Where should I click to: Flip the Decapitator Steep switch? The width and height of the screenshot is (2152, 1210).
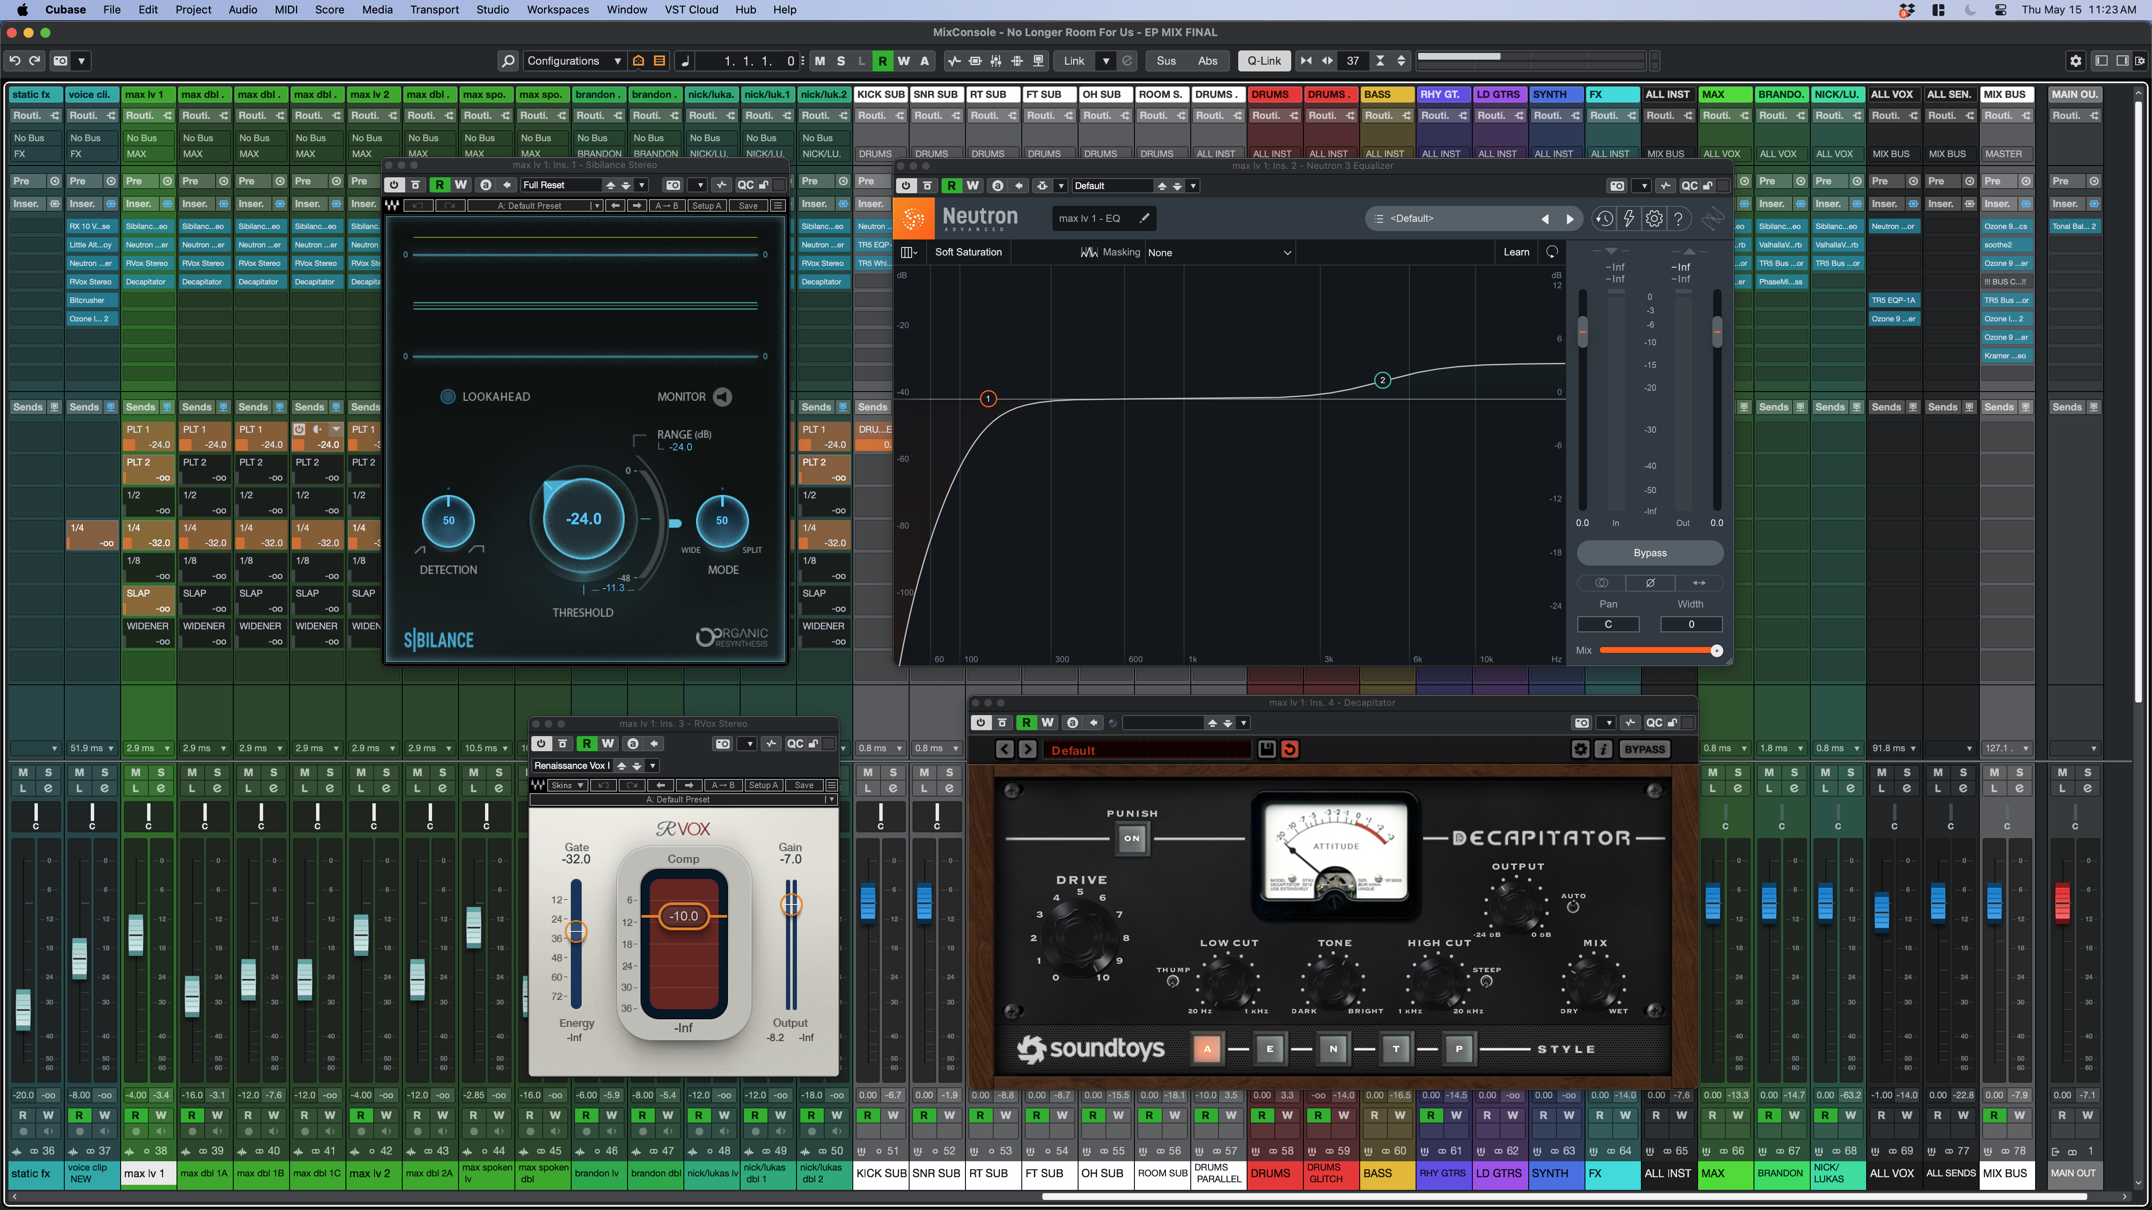pyautogui.click(x=1486, y=981)
